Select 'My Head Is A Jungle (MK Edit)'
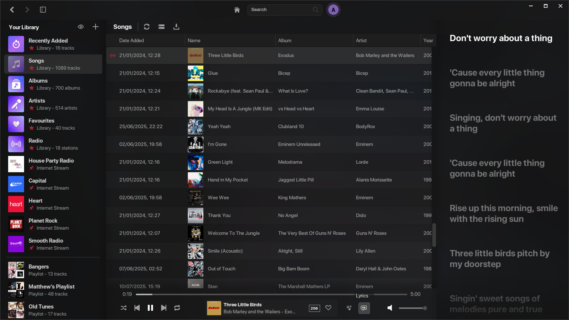Screen dimensions: 569x320 click(x=240, y=109)
